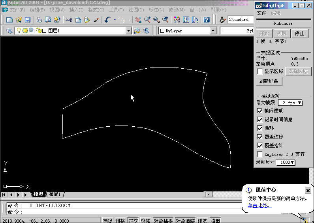Click the 单击此处 link

click(260, 205)
